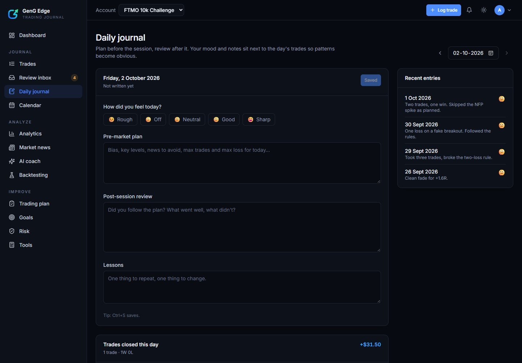Click the AI coach sparkle icon

click(12, 161)
